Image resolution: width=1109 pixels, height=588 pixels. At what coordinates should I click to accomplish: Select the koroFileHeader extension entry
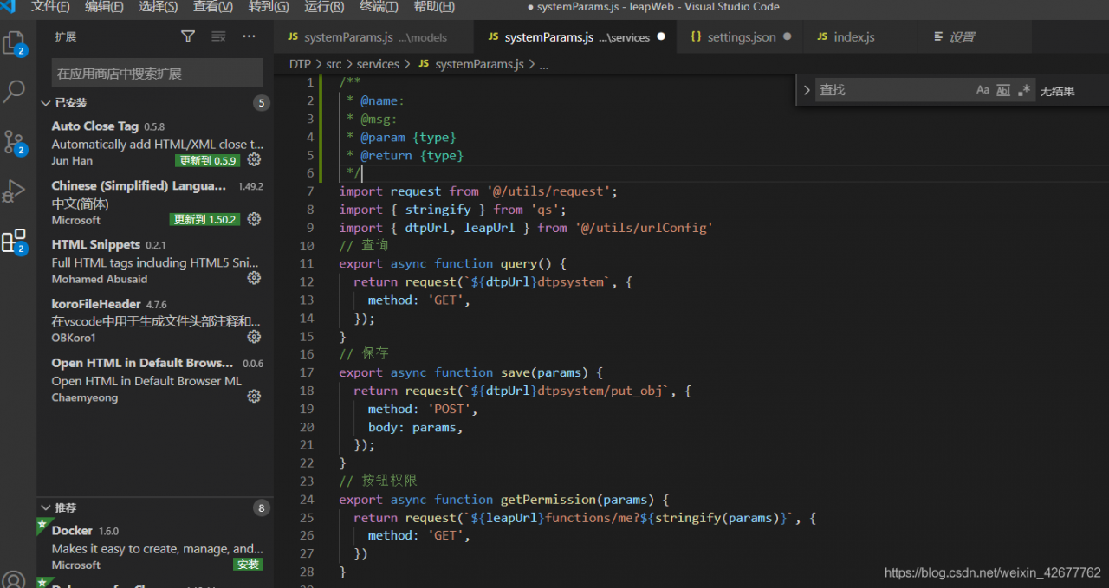155,320
